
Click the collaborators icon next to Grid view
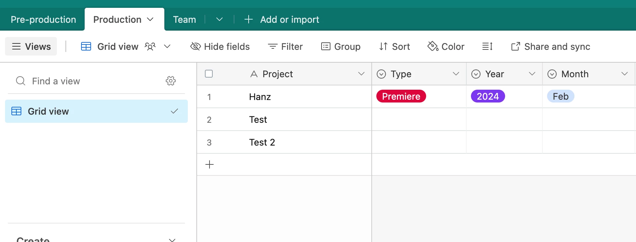click(150, 47)
